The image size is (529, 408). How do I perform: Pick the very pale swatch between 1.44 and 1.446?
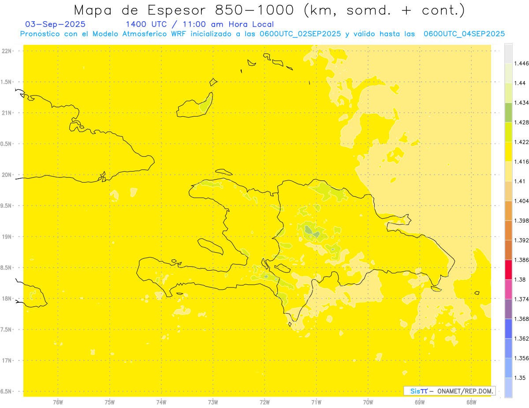click(508, 73)
